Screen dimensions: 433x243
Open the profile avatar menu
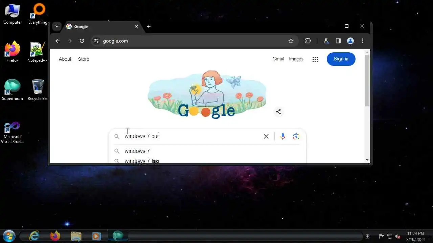point(350,41)
